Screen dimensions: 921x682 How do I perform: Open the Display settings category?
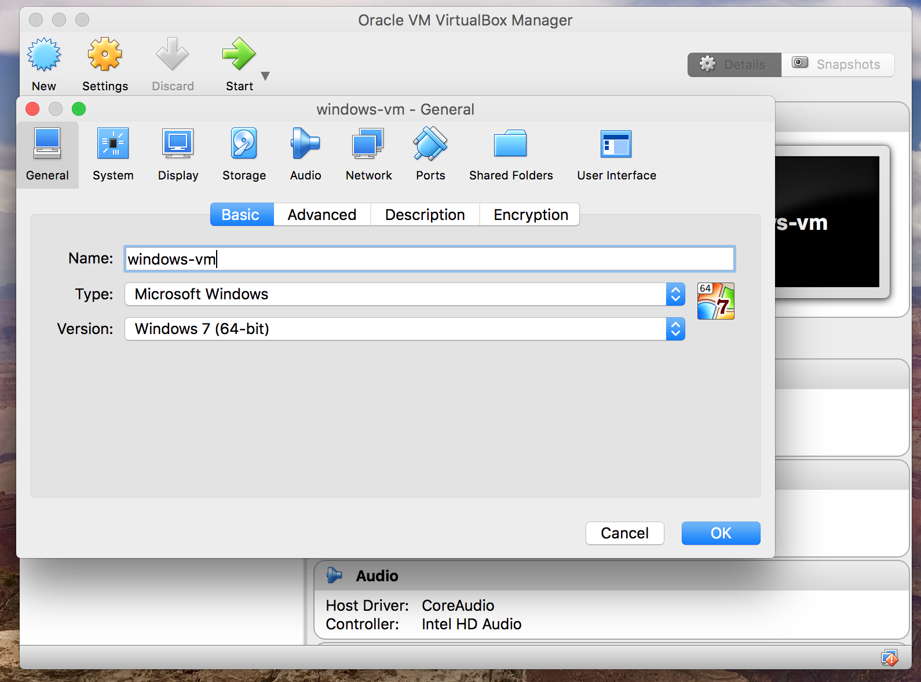[x=178, y=155]
